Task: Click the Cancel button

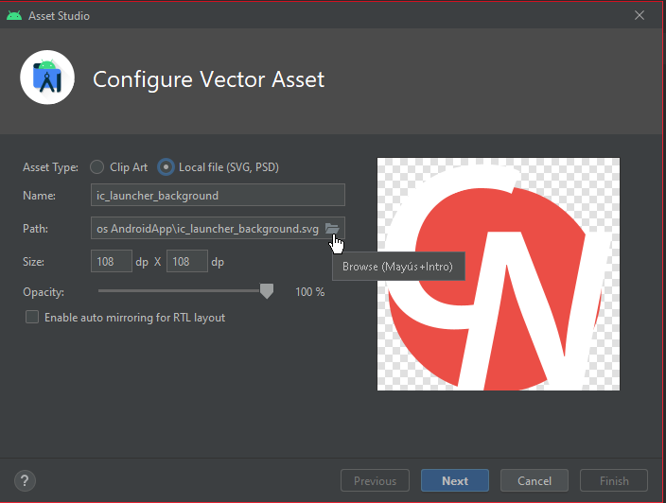Action: click(x=535, y=480)
